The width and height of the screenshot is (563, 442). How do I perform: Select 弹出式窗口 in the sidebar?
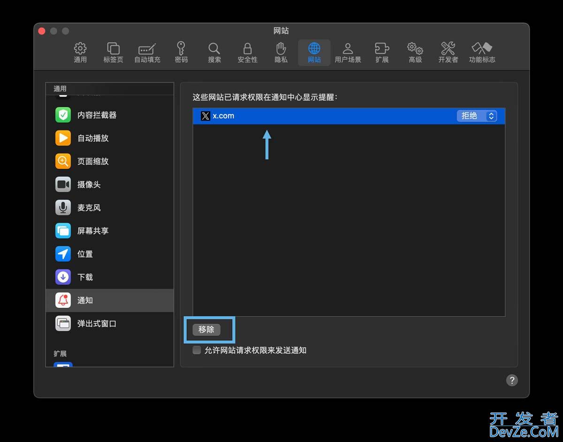110,324
